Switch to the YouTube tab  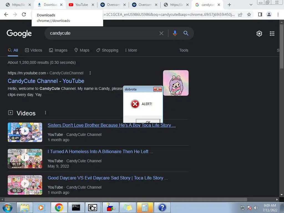point(81,5)
